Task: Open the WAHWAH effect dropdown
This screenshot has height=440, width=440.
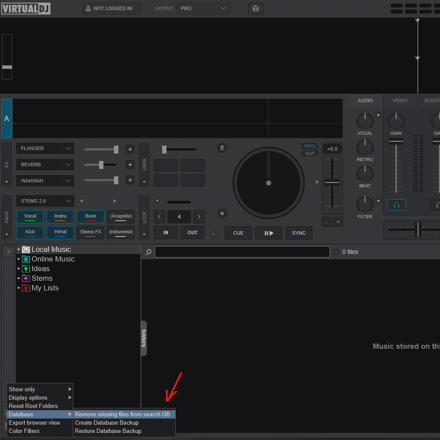Action: (45, 181)
